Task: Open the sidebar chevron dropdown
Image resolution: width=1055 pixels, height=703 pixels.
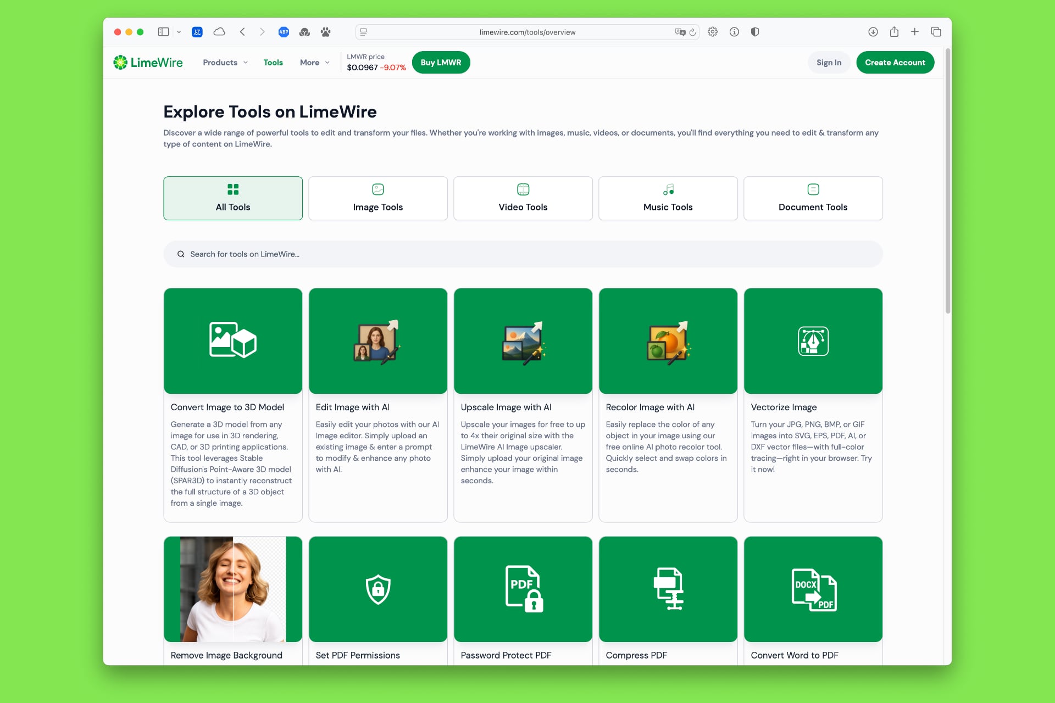Action: pyautogui.click(x=179, y=32)
